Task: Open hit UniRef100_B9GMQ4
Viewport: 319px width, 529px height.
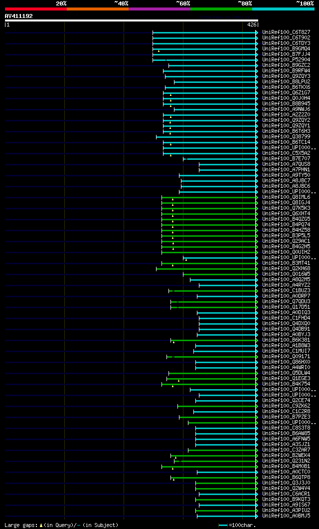Action: click(x=287, y=49)
